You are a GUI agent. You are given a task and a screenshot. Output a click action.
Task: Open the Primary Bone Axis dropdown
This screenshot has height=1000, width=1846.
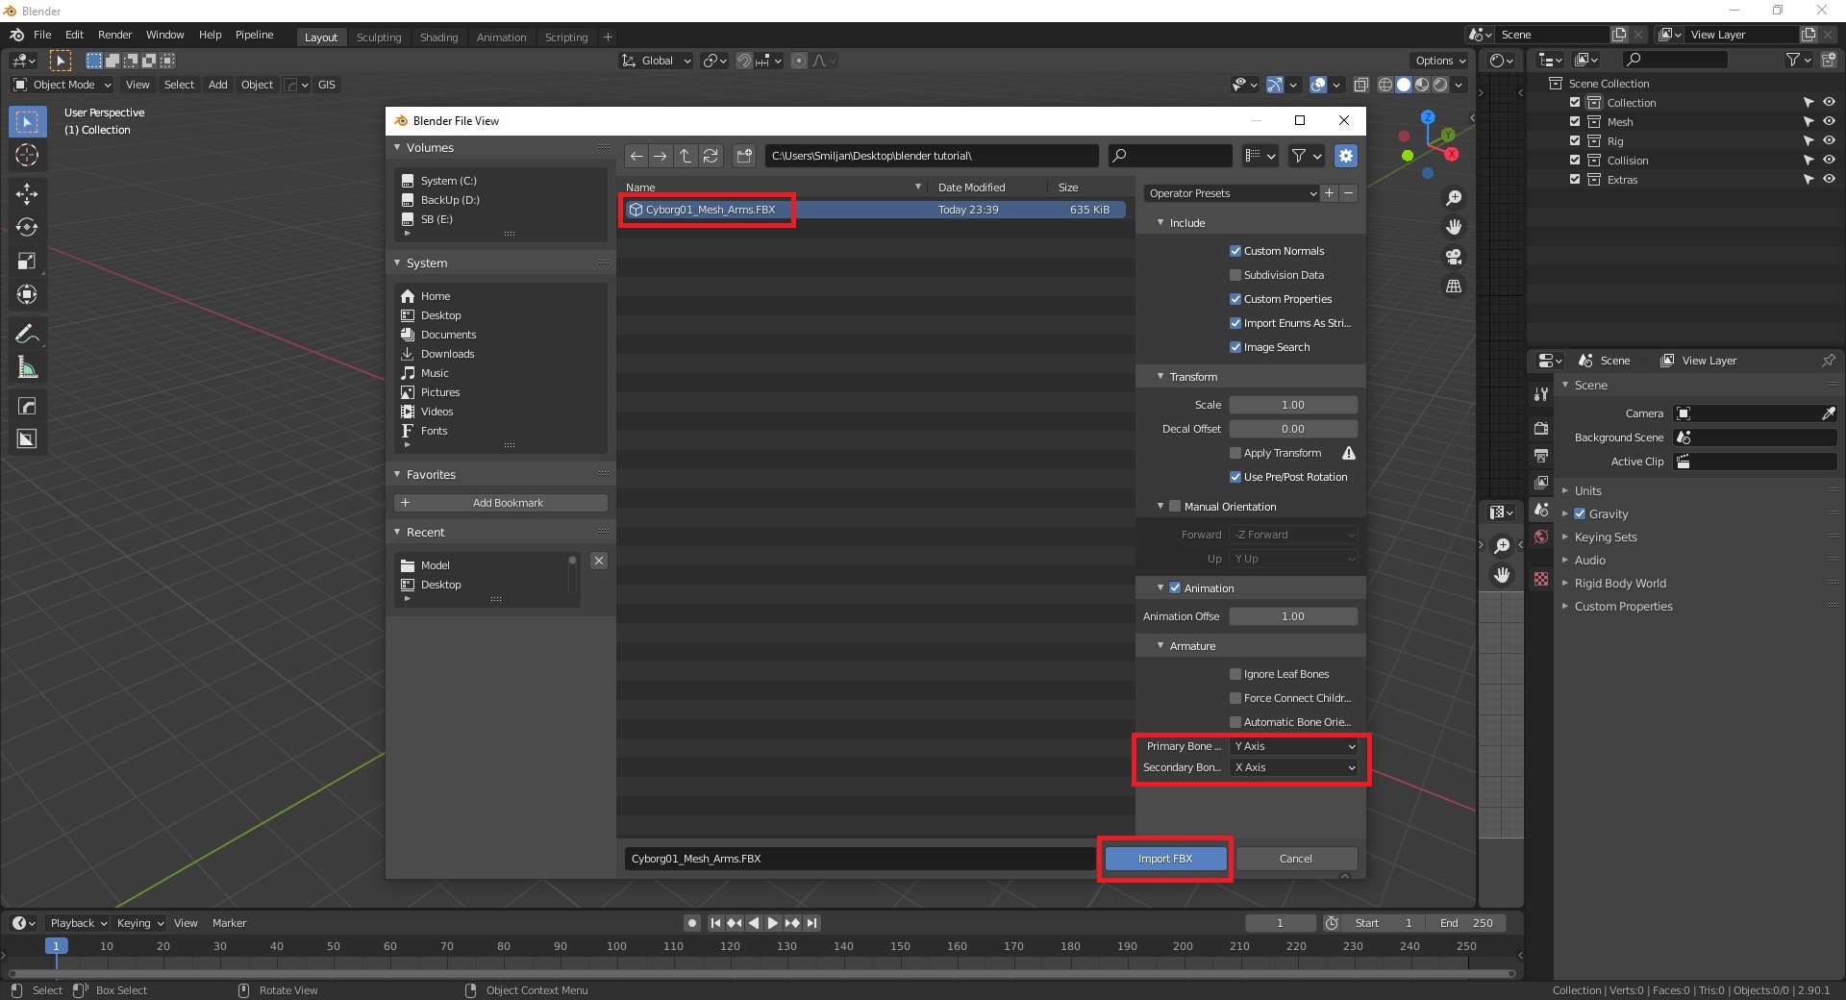pyautogui.click(x=1294, y=746)
